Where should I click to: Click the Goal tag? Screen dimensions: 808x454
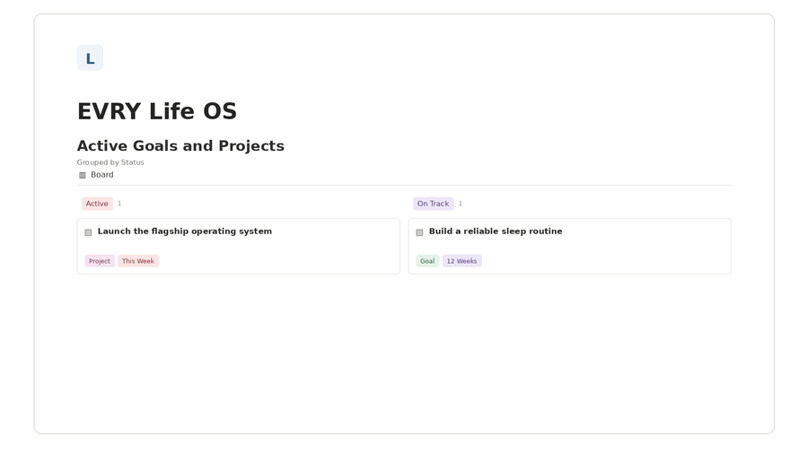point(427,261)
